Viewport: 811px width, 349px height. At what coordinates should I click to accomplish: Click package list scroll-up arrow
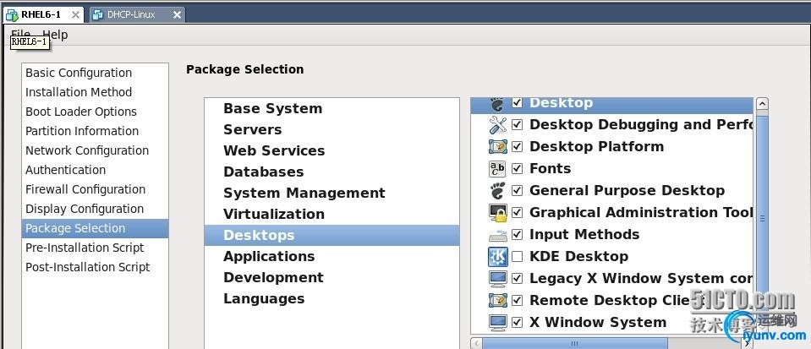point(762,103)
